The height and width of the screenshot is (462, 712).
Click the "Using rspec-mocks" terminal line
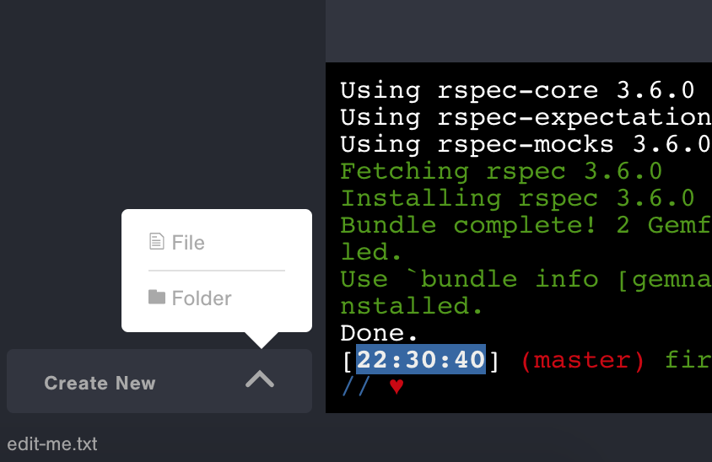(525, 144)
